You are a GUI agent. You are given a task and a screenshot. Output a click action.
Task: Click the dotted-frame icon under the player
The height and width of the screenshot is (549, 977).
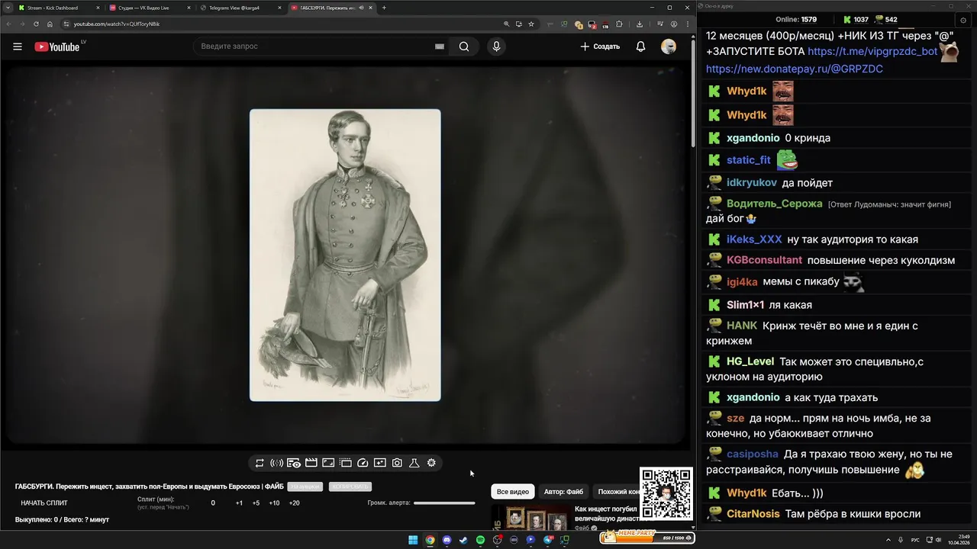[346, 463]
